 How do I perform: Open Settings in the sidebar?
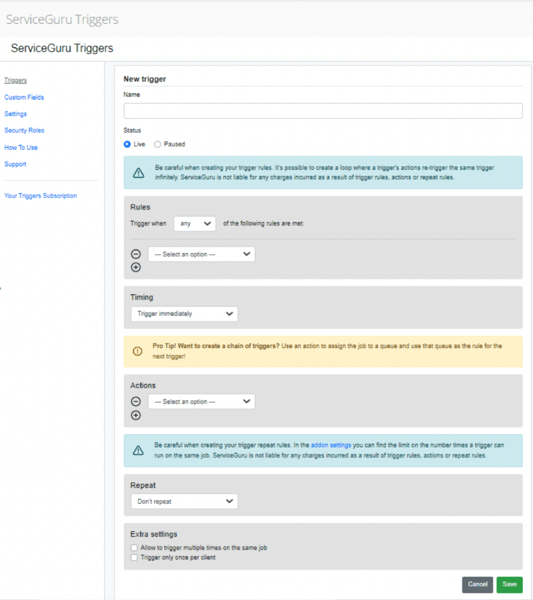pyautogui.click(x=16, y=114)
